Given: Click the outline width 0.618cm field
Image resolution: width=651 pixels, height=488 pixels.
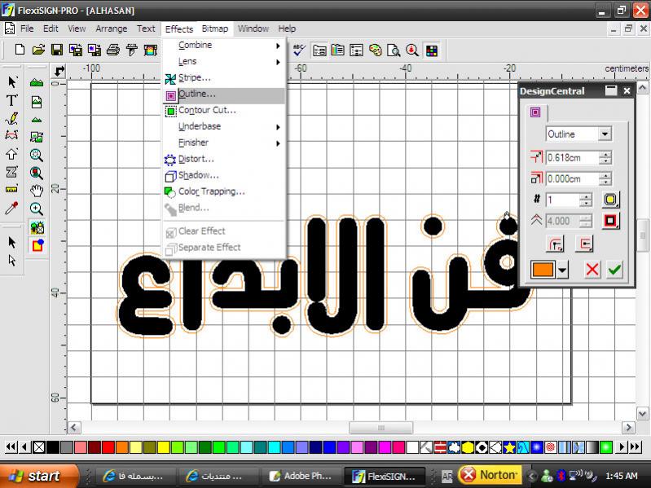Looking at the screenshot, I should point(570,157).
